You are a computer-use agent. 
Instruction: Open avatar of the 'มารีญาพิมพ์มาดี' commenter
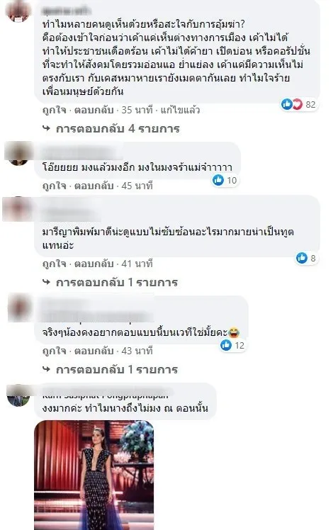(x=17, y=209)
